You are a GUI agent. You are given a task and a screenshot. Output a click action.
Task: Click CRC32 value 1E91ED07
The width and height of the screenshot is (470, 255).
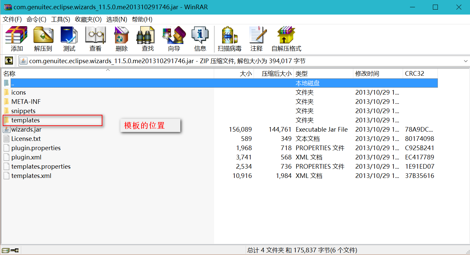[x=420, y=166]
